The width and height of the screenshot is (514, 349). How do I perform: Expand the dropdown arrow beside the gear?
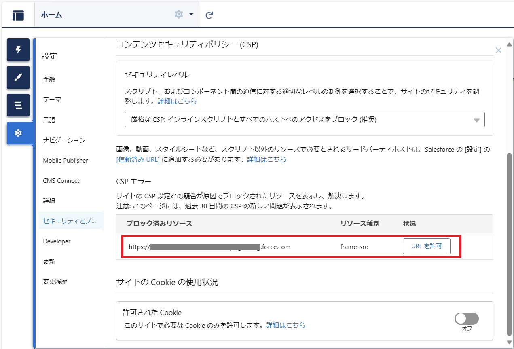click(191, 15)
